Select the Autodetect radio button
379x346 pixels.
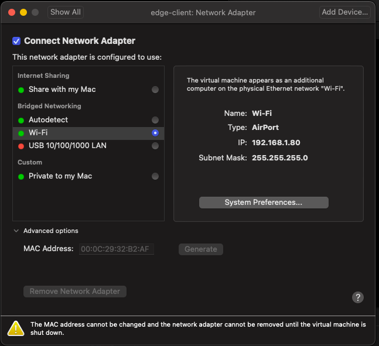(155, 120)
